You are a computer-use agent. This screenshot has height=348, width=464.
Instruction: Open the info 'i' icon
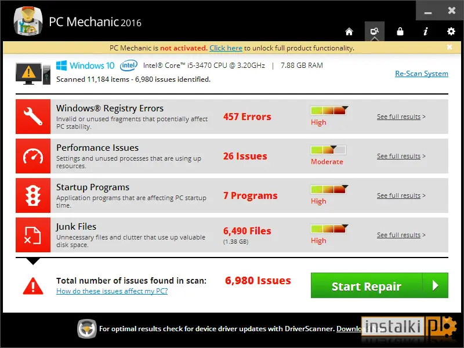tap(426, 31)
